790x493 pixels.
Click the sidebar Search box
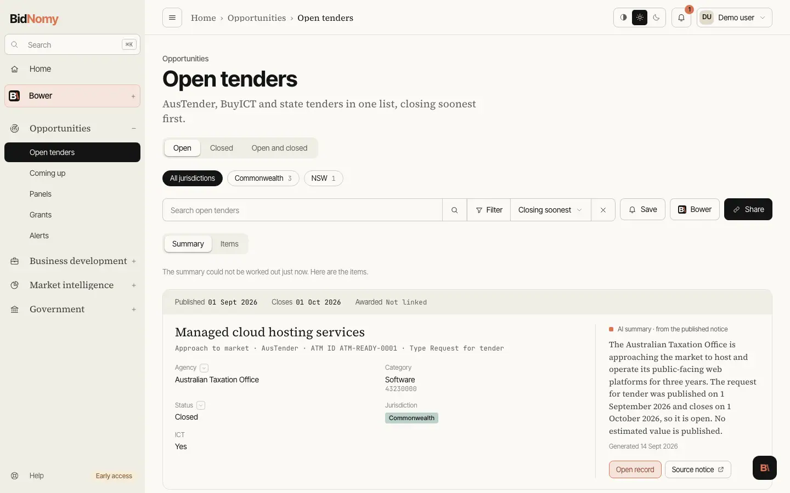click(72, 44)
